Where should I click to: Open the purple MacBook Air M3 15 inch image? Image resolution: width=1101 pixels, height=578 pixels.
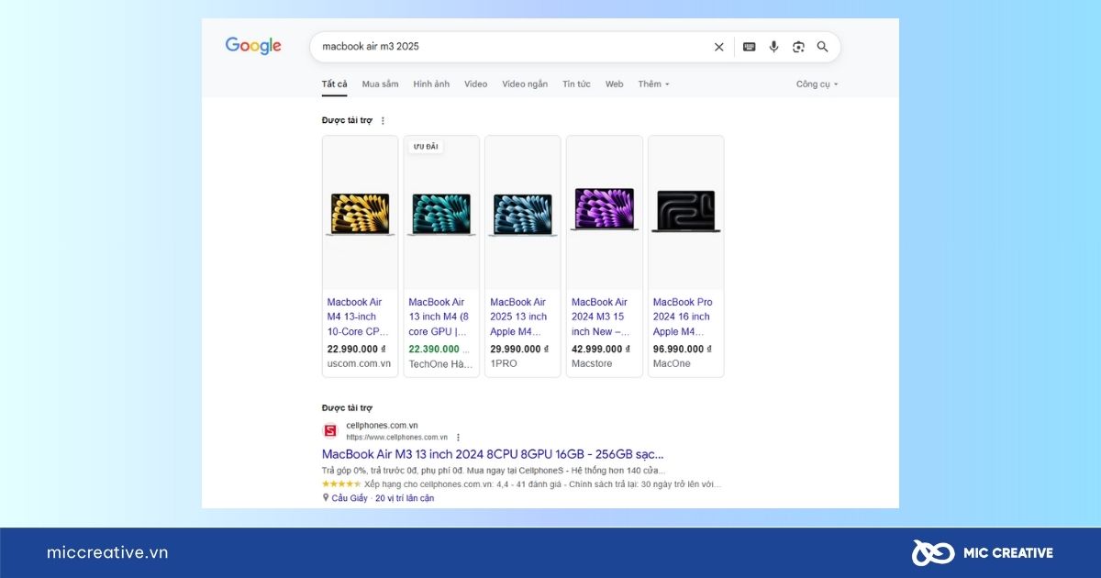[605, 209]
